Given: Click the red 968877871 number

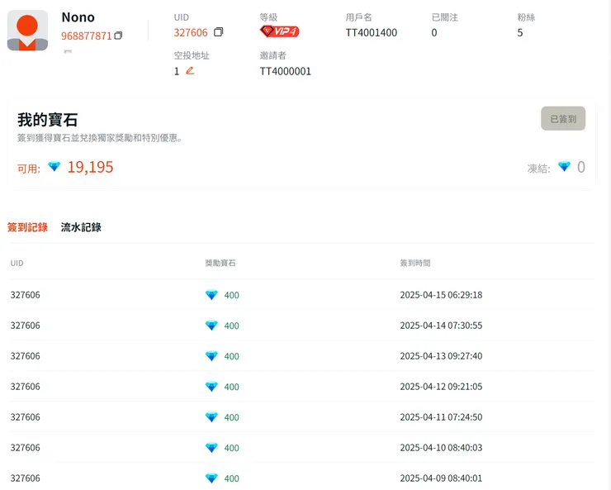Looking at the screenshot, I should point(86,36).
